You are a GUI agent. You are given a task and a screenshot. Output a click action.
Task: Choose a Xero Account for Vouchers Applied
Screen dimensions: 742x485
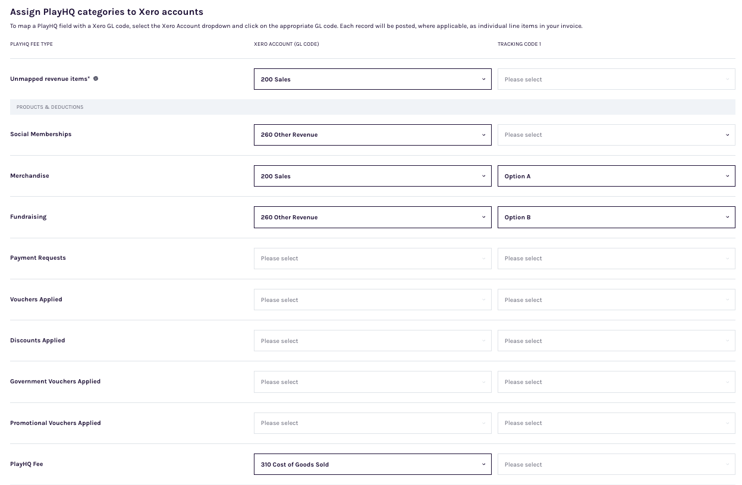coord(372,300)
